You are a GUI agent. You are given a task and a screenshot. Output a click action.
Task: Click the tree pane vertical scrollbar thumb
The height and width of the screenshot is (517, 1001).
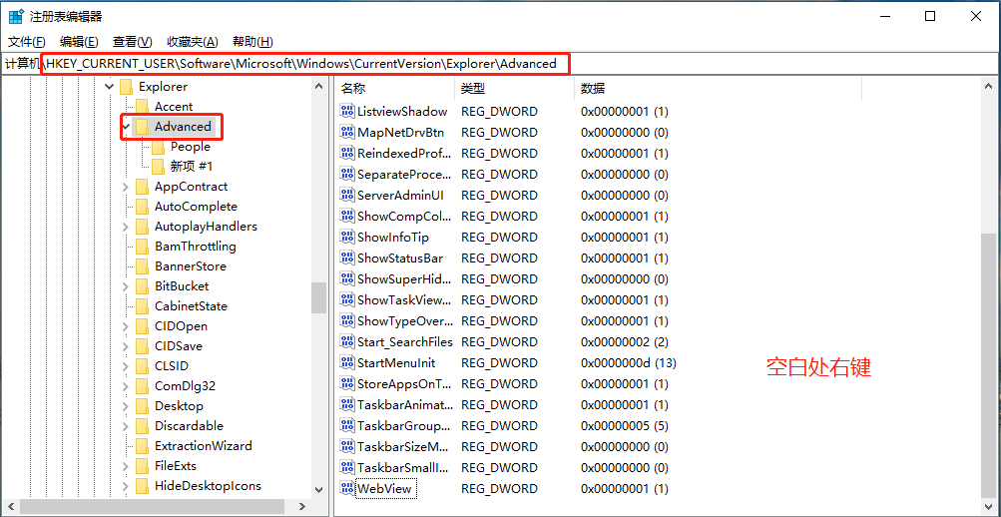pyautogui.click(x=318, y=297)
